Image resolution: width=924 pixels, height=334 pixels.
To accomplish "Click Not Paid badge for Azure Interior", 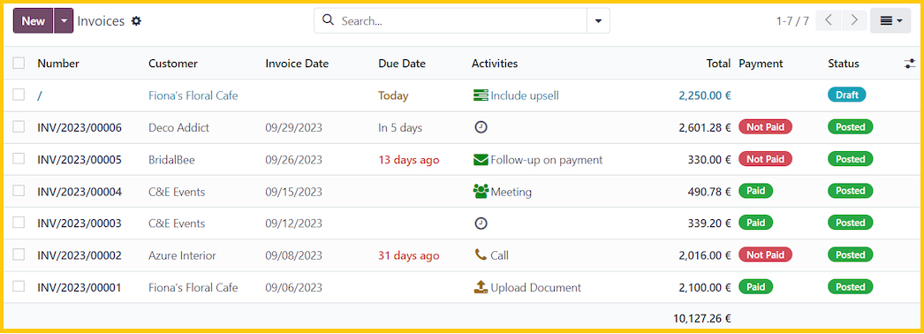I will (766, 255).
